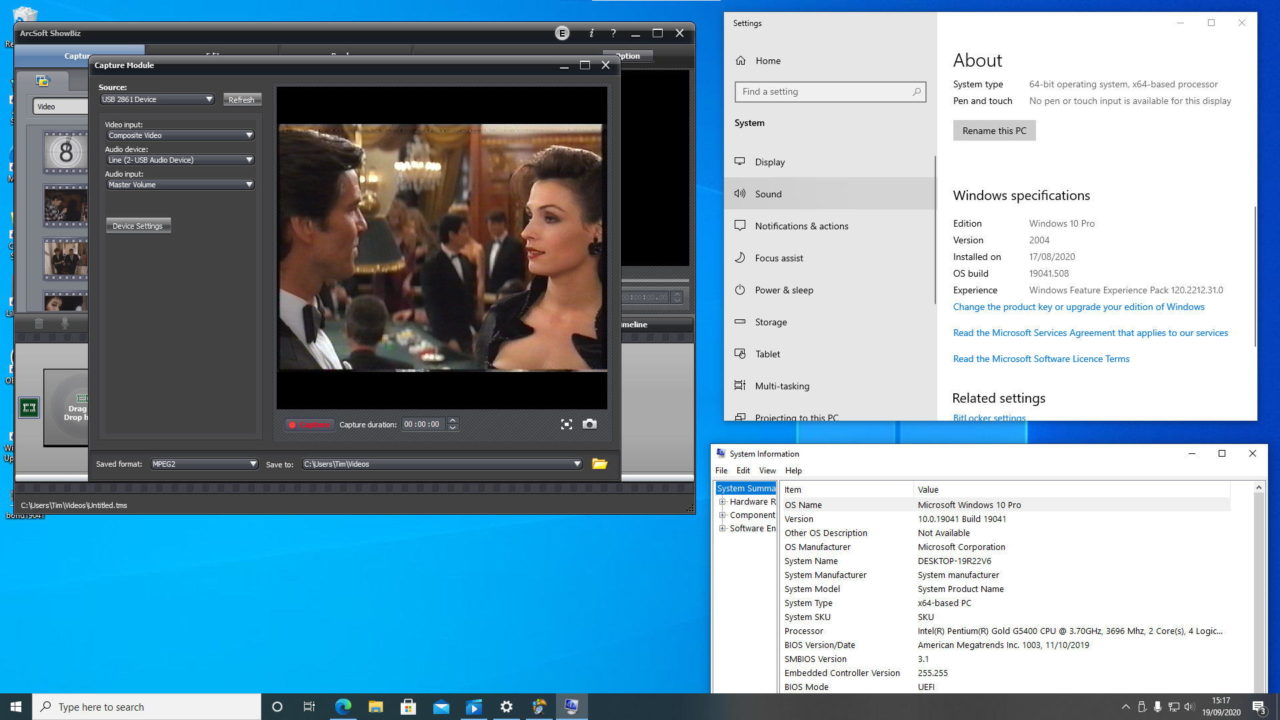Expand the Software Environment tree node
This screenshot has height=720, width=1280.
723,529
